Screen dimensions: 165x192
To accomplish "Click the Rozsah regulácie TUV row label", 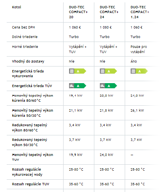I will pyautogui.click(x=30, y=184).
